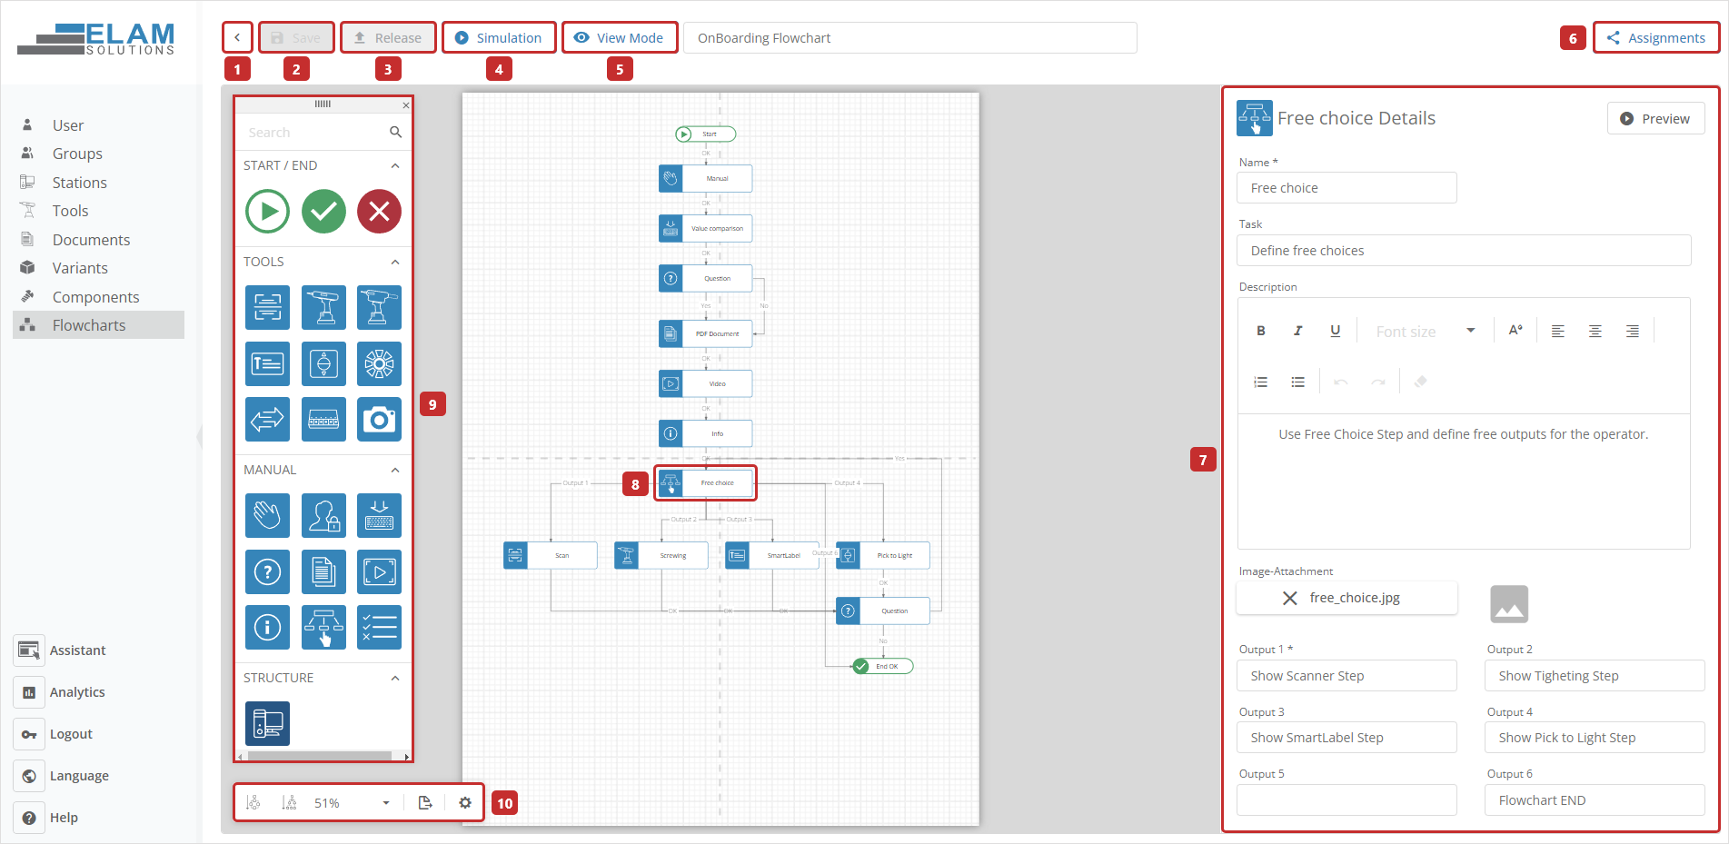Collapse the MANUAL section in the palette
Screen dimensions: 1729x844
point(395,470)
